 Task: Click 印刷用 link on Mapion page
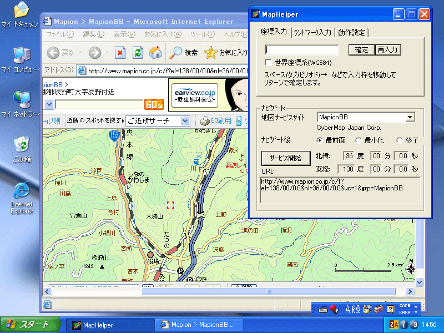click(221, 121)
